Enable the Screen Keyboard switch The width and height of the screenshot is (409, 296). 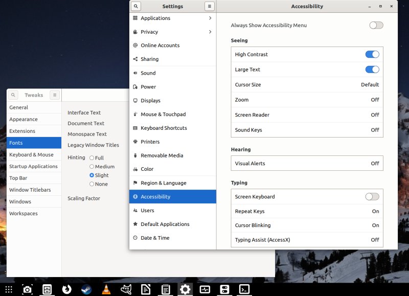[372, 196]
